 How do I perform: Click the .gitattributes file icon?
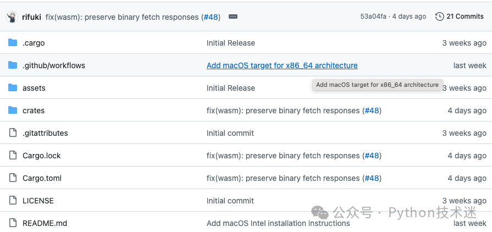click(13, 133)
